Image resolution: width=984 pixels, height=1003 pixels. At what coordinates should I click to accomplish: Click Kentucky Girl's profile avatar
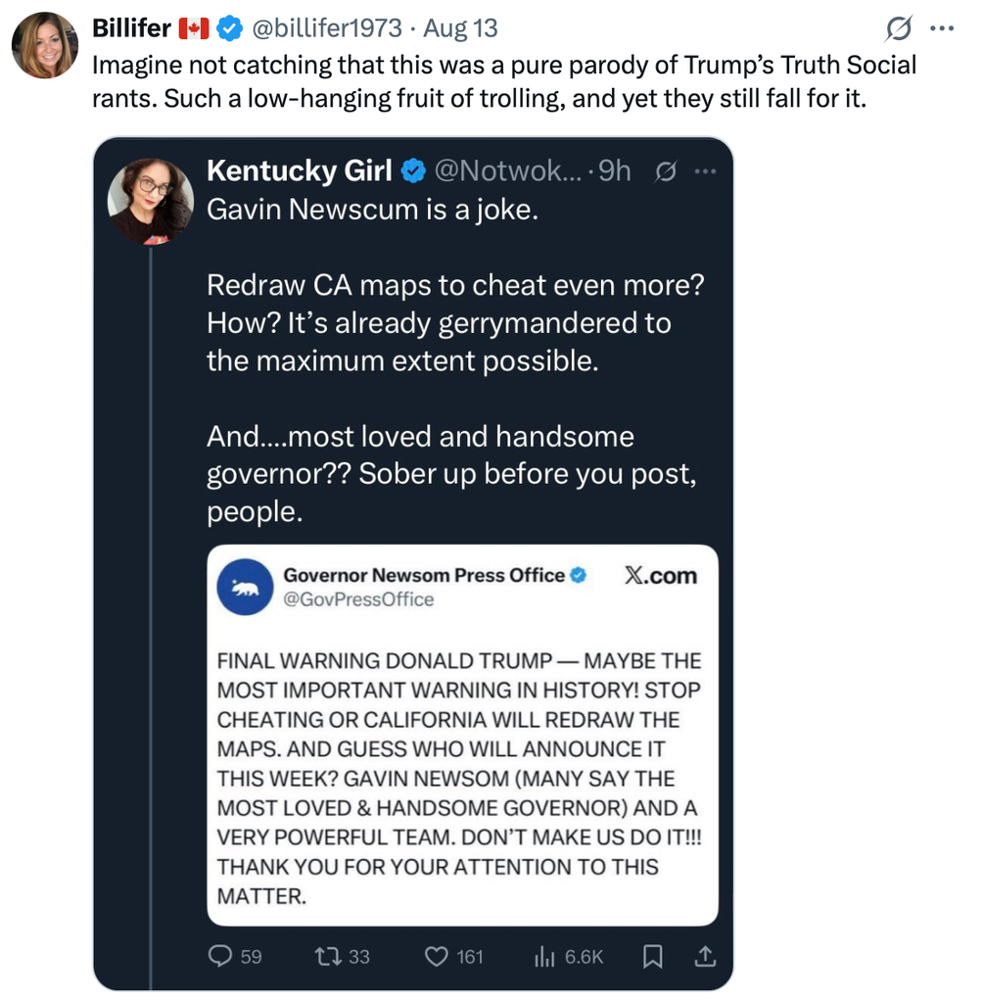[x=150, y=200]
